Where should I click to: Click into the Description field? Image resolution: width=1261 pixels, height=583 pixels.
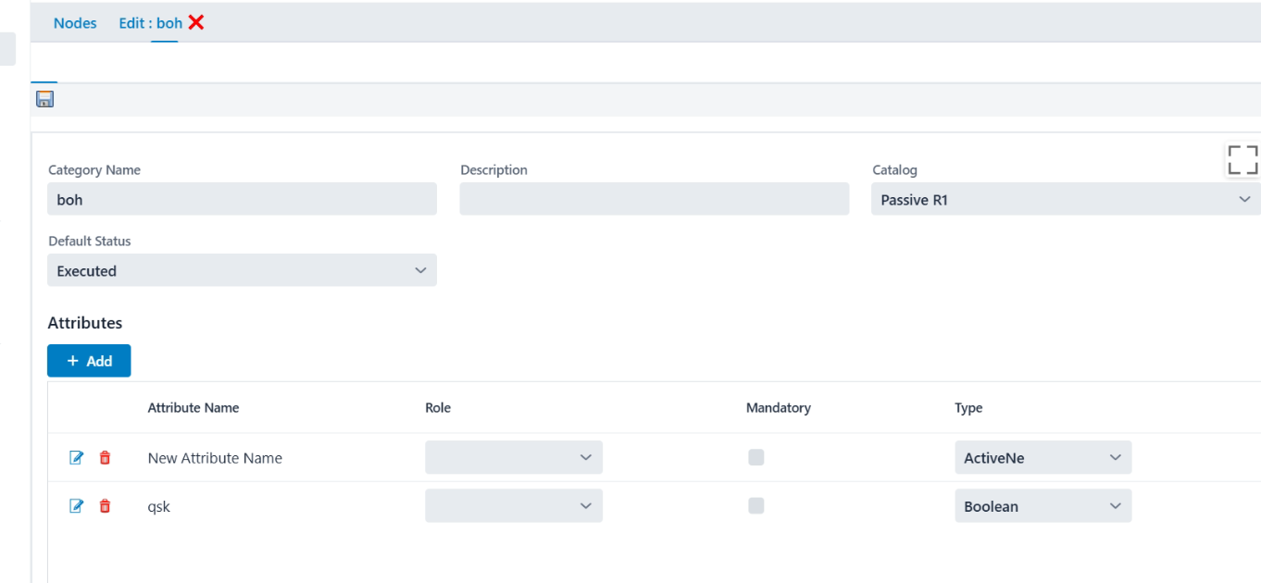654,200
